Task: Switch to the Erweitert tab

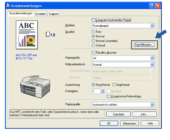Action: 41,14
